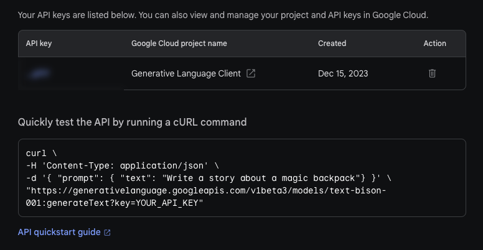Image resolution: width=483 pixels, height=250 pixels.
Task: Select the Generative Language Client project name
Action: coord(185,73)
